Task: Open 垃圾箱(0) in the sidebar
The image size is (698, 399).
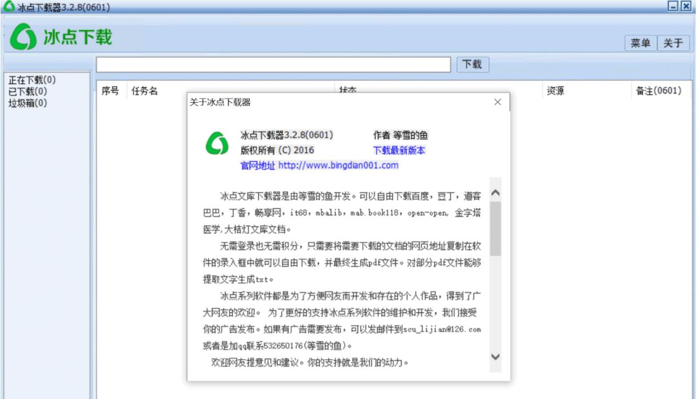Action: 28,103
